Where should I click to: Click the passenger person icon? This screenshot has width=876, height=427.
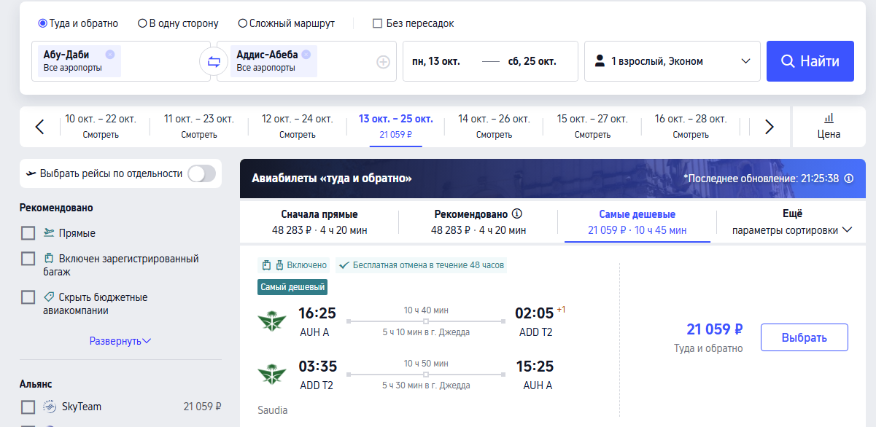point(600,61)
